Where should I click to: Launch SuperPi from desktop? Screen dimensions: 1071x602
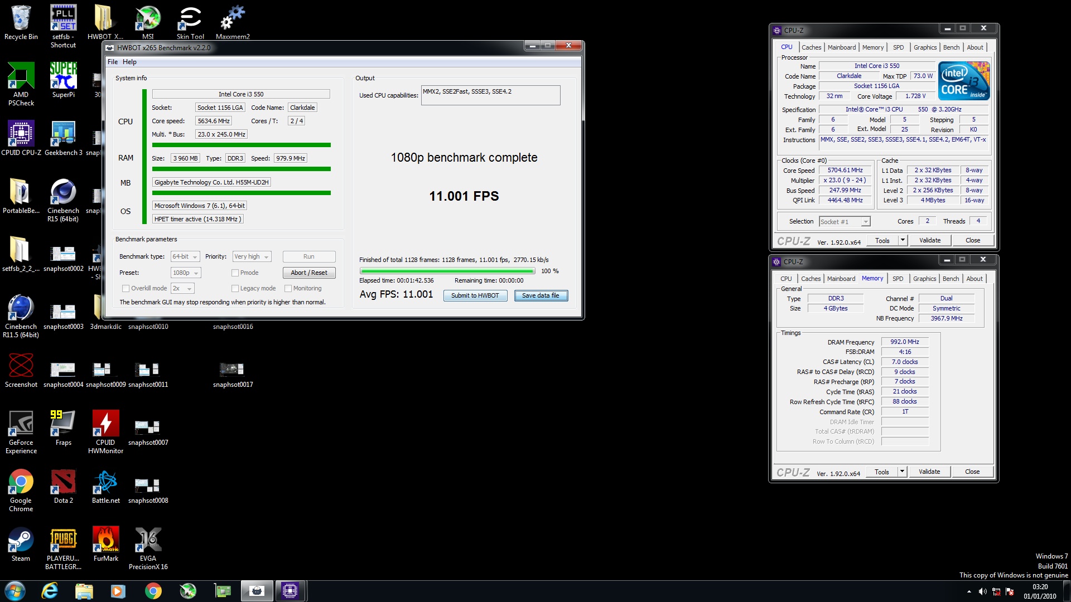point(63,80)
